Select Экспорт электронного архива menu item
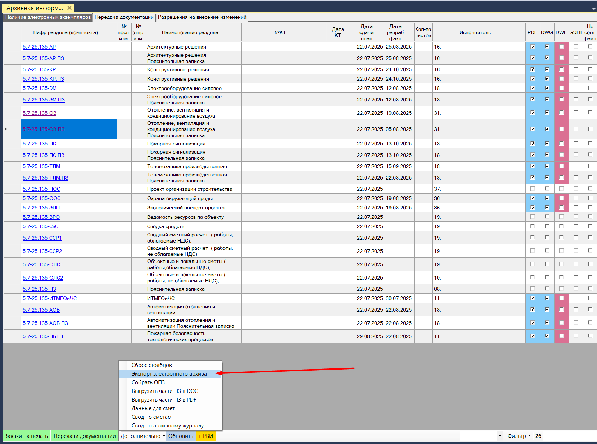597x444 pixels. coord(169,374)
